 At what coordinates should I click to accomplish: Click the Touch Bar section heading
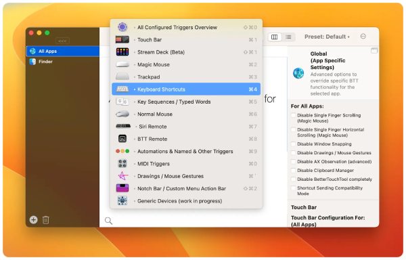point(304,207)
